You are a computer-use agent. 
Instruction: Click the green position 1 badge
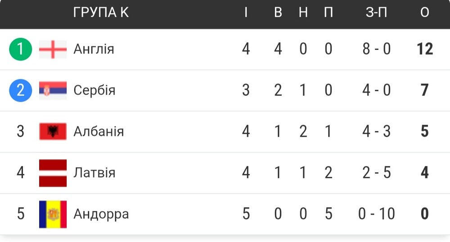tap(20, 49)
